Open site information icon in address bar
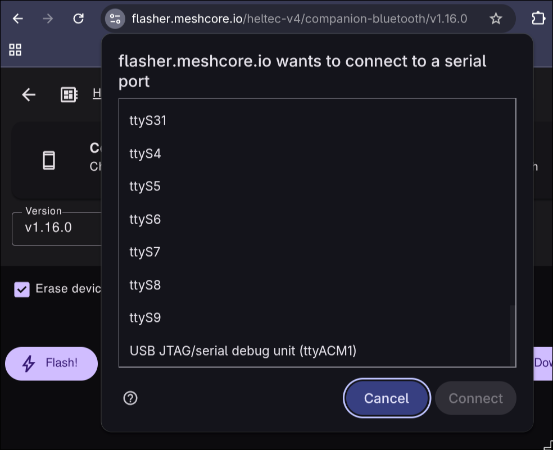This screenshot has width=553, height=450. (115, 19)
